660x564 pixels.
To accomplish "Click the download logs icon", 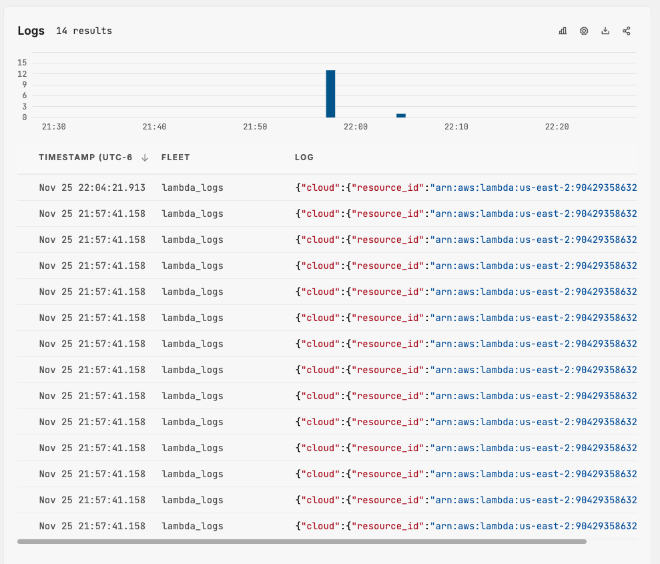I will [605, 31].
